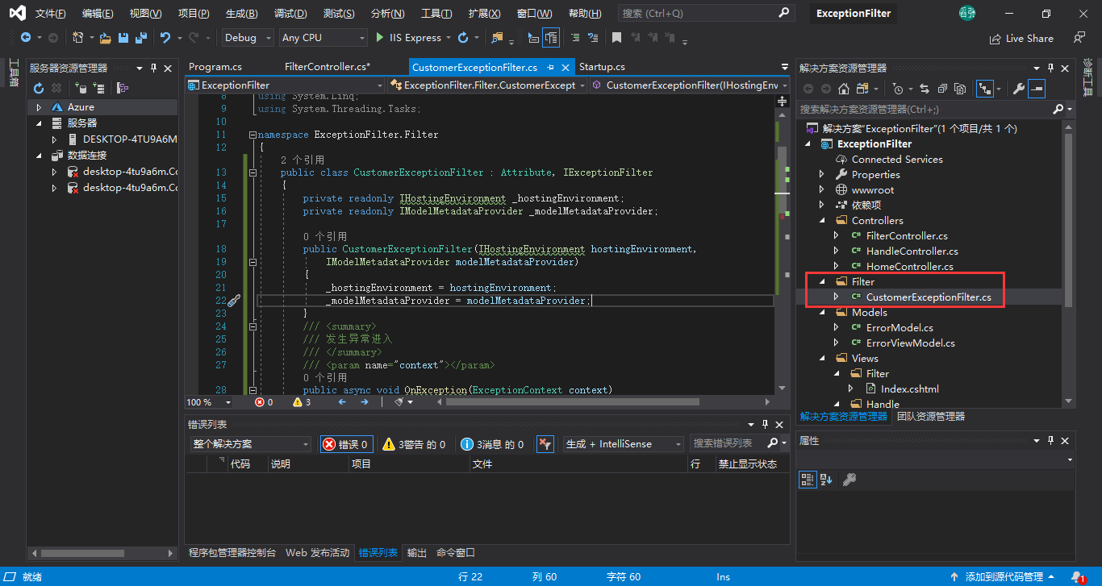Open the Debug configuration dropdown
1102x586 pixels.
click(246, 38)
